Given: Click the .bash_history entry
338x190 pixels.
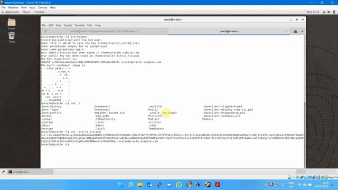Looking at the screenshot, I should point(51,107).
